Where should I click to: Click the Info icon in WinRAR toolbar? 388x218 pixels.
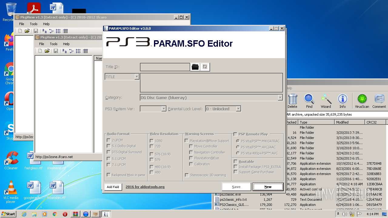coord(343,101)
